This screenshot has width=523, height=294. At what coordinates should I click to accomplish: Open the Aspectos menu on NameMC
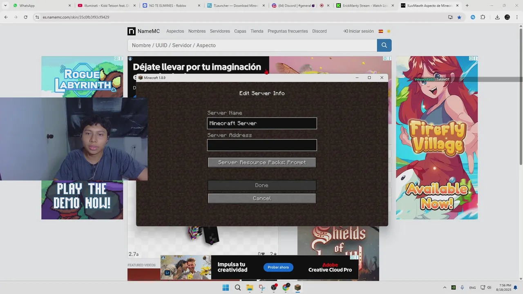pos(175,31)
